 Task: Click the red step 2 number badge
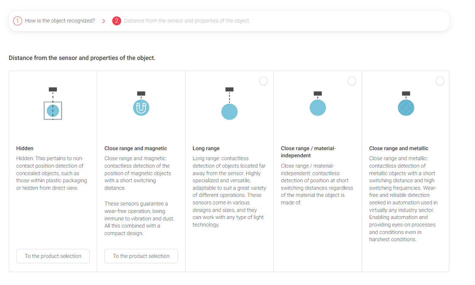(x=117, y=21)
